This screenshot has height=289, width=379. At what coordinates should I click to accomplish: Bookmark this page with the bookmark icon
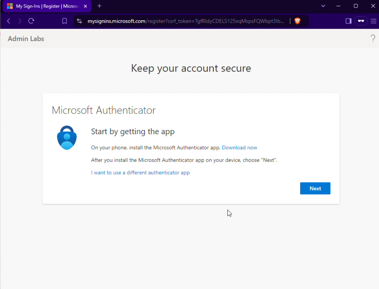pyautogui.click(x=65, y=21)
